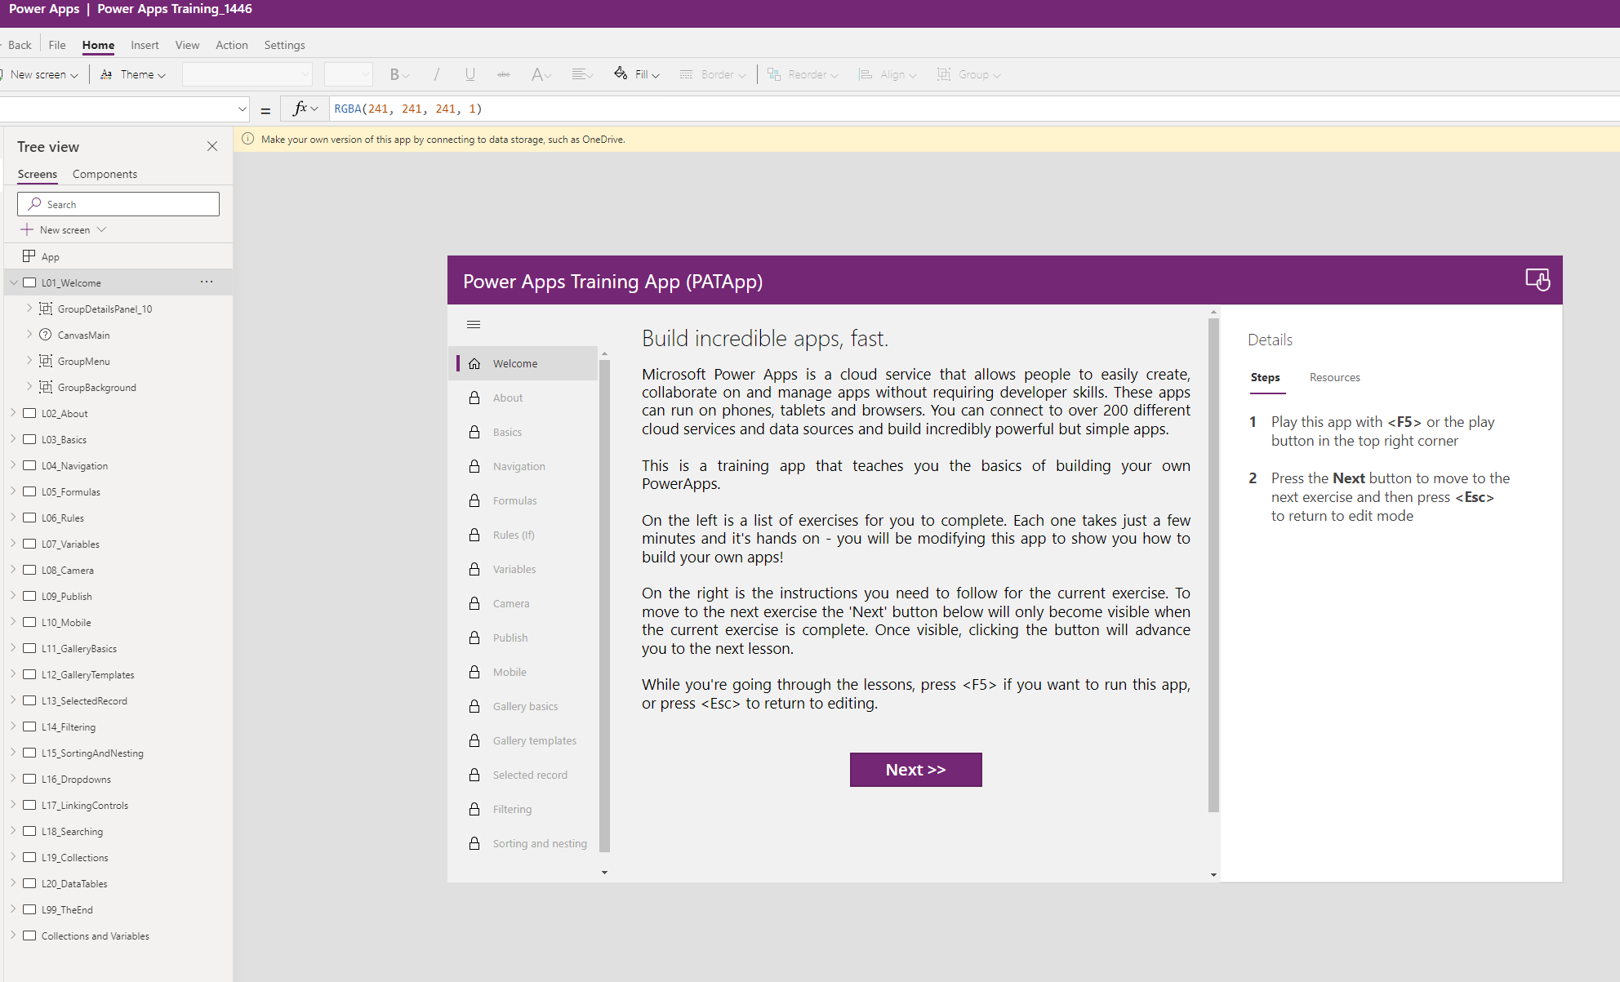
Task: Click the Search box in Tree view
Action: [118, 204]
